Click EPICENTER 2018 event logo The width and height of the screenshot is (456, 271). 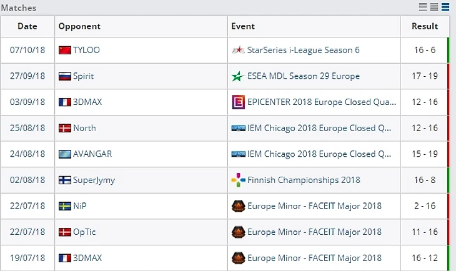point(237,102)
